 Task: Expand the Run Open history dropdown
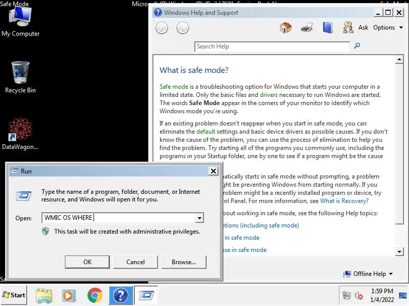(x=199, y=218)
